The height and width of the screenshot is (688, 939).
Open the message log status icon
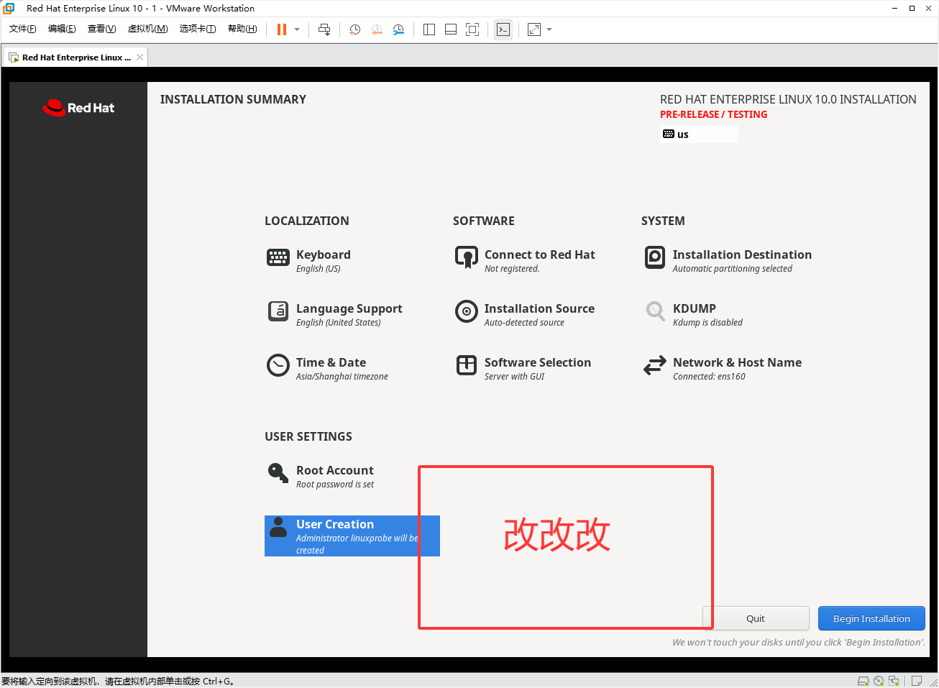(917, 681)
